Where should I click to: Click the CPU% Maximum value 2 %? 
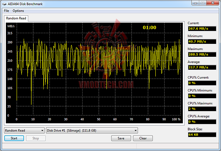click(x=202, y=109)
